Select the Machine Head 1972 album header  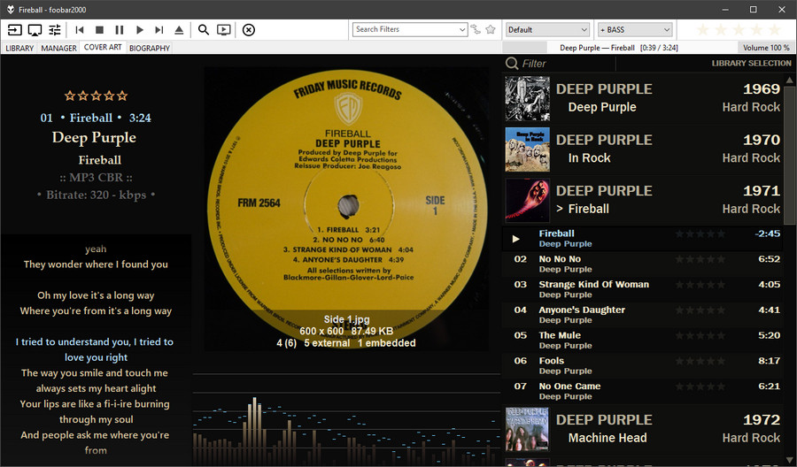643,429
